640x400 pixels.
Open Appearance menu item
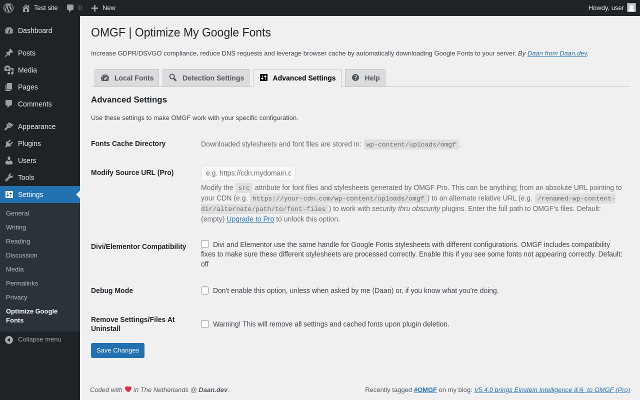coord(40,126)
